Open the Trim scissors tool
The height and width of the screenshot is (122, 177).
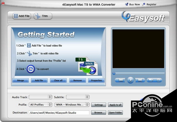[x=43, y=16]
